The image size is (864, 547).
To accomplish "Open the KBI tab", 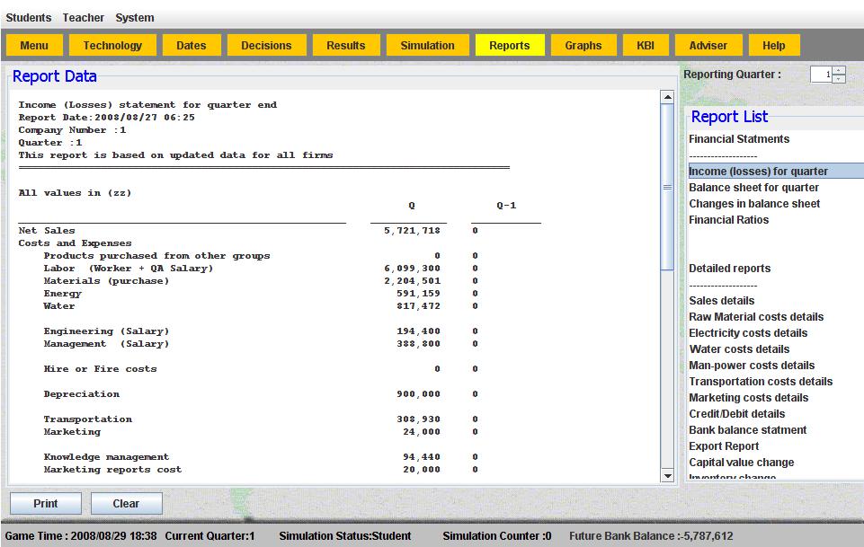I will point(646,46).
